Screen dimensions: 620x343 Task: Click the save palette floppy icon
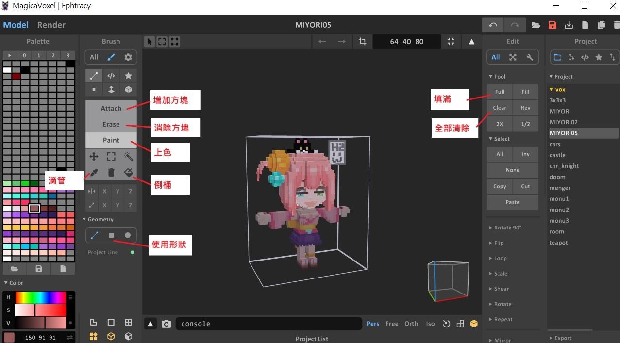pos(39,269)
